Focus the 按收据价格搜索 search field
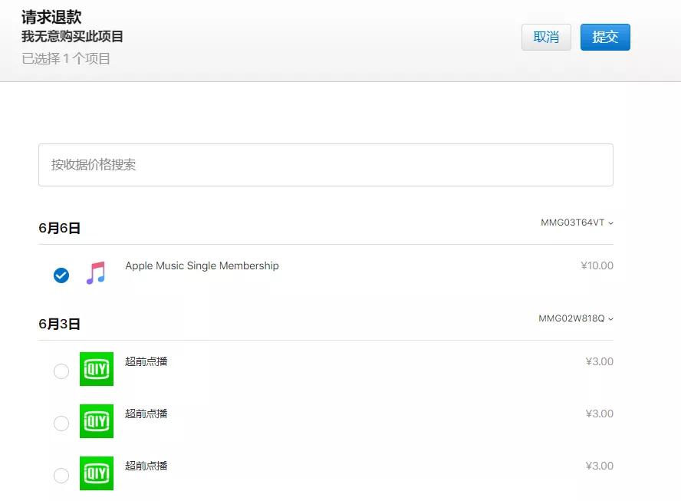The image size is (681, 501). [x=326, y=165]
